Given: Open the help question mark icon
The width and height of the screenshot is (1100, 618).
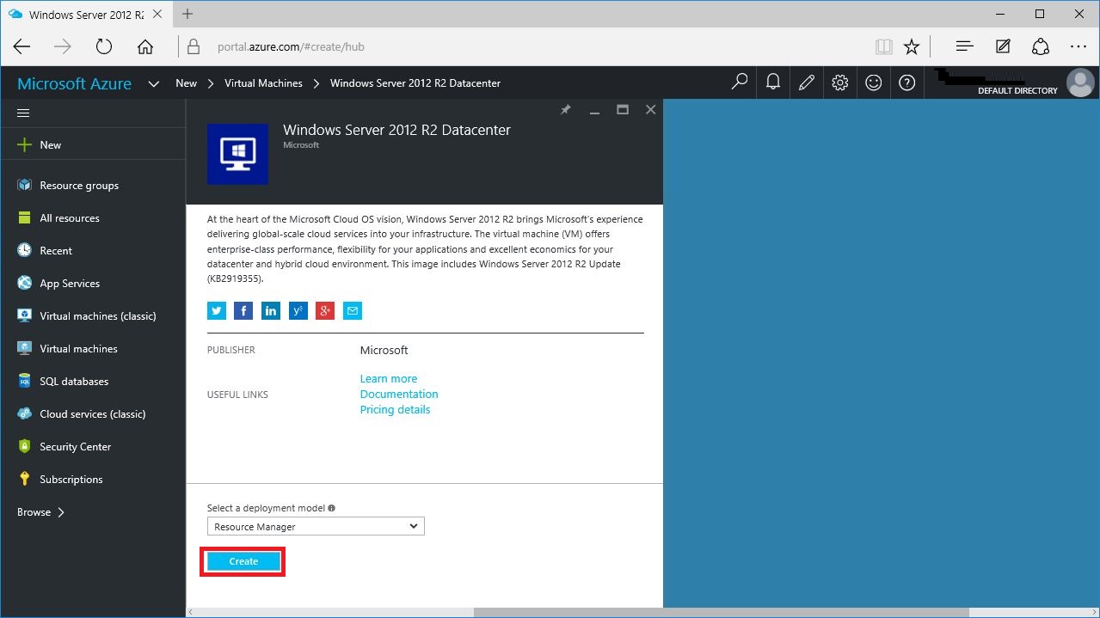Looking at the screenshot, I should [906, 83].
